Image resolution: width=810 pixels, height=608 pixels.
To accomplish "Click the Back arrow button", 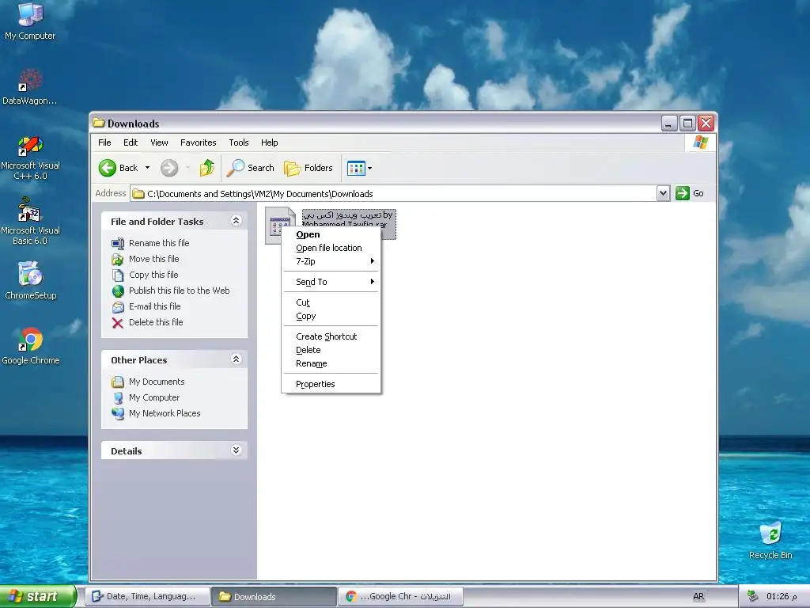I will (x=119, y=168).
